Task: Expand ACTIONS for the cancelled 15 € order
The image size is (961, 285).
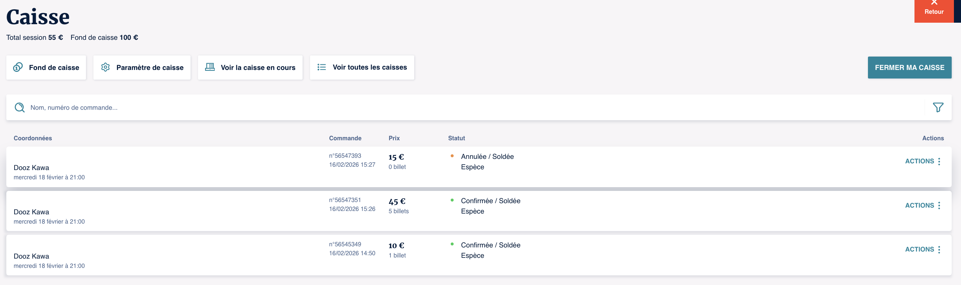Action: tap(920, 161)
